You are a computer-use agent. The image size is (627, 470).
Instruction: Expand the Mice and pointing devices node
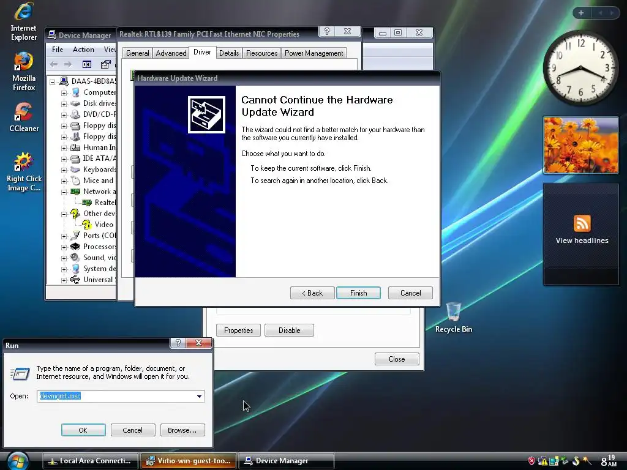(64, 181)
